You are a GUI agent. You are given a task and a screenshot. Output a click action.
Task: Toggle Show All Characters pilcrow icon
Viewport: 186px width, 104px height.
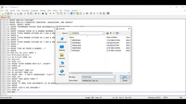pyautogui.click(x=68, y=14)
